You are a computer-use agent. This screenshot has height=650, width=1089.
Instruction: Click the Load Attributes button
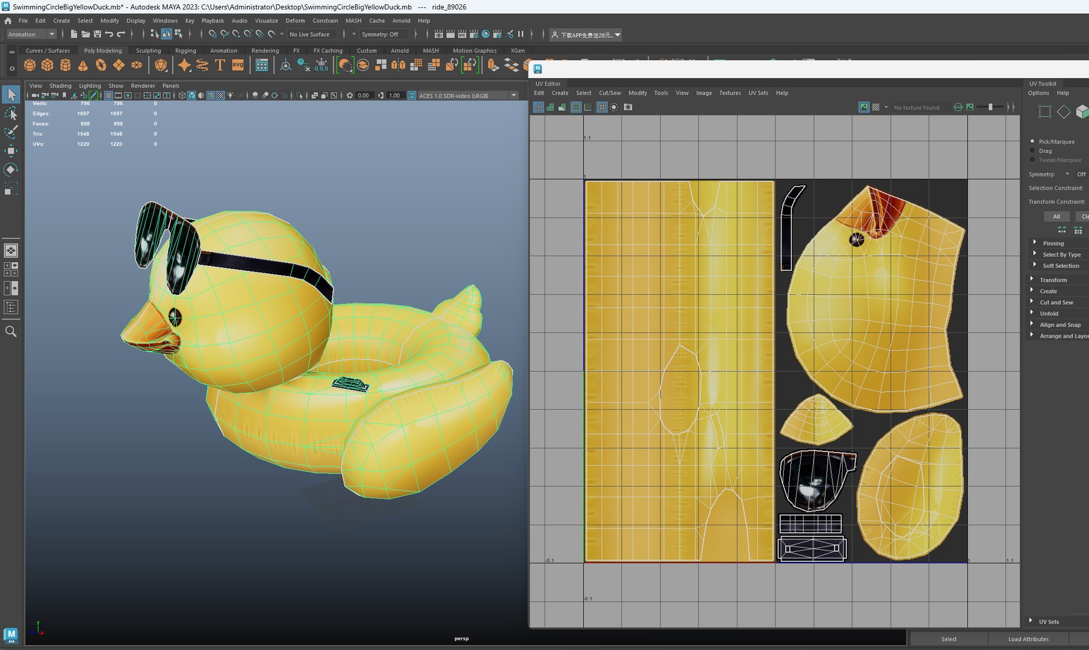tap(1028, 639)
